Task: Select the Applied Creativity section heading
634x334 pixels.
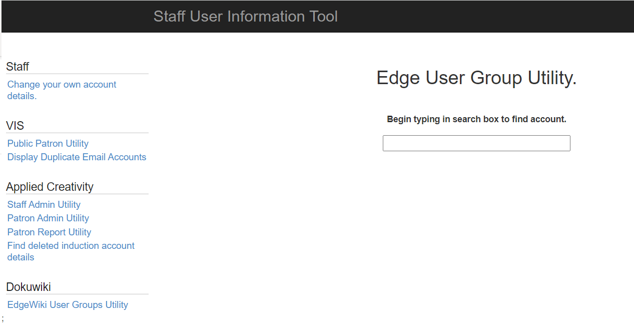Action: click(x=50, y=187)
